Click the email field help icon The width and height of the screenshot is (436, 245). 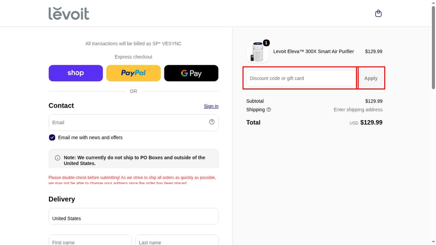coord(212,122)
